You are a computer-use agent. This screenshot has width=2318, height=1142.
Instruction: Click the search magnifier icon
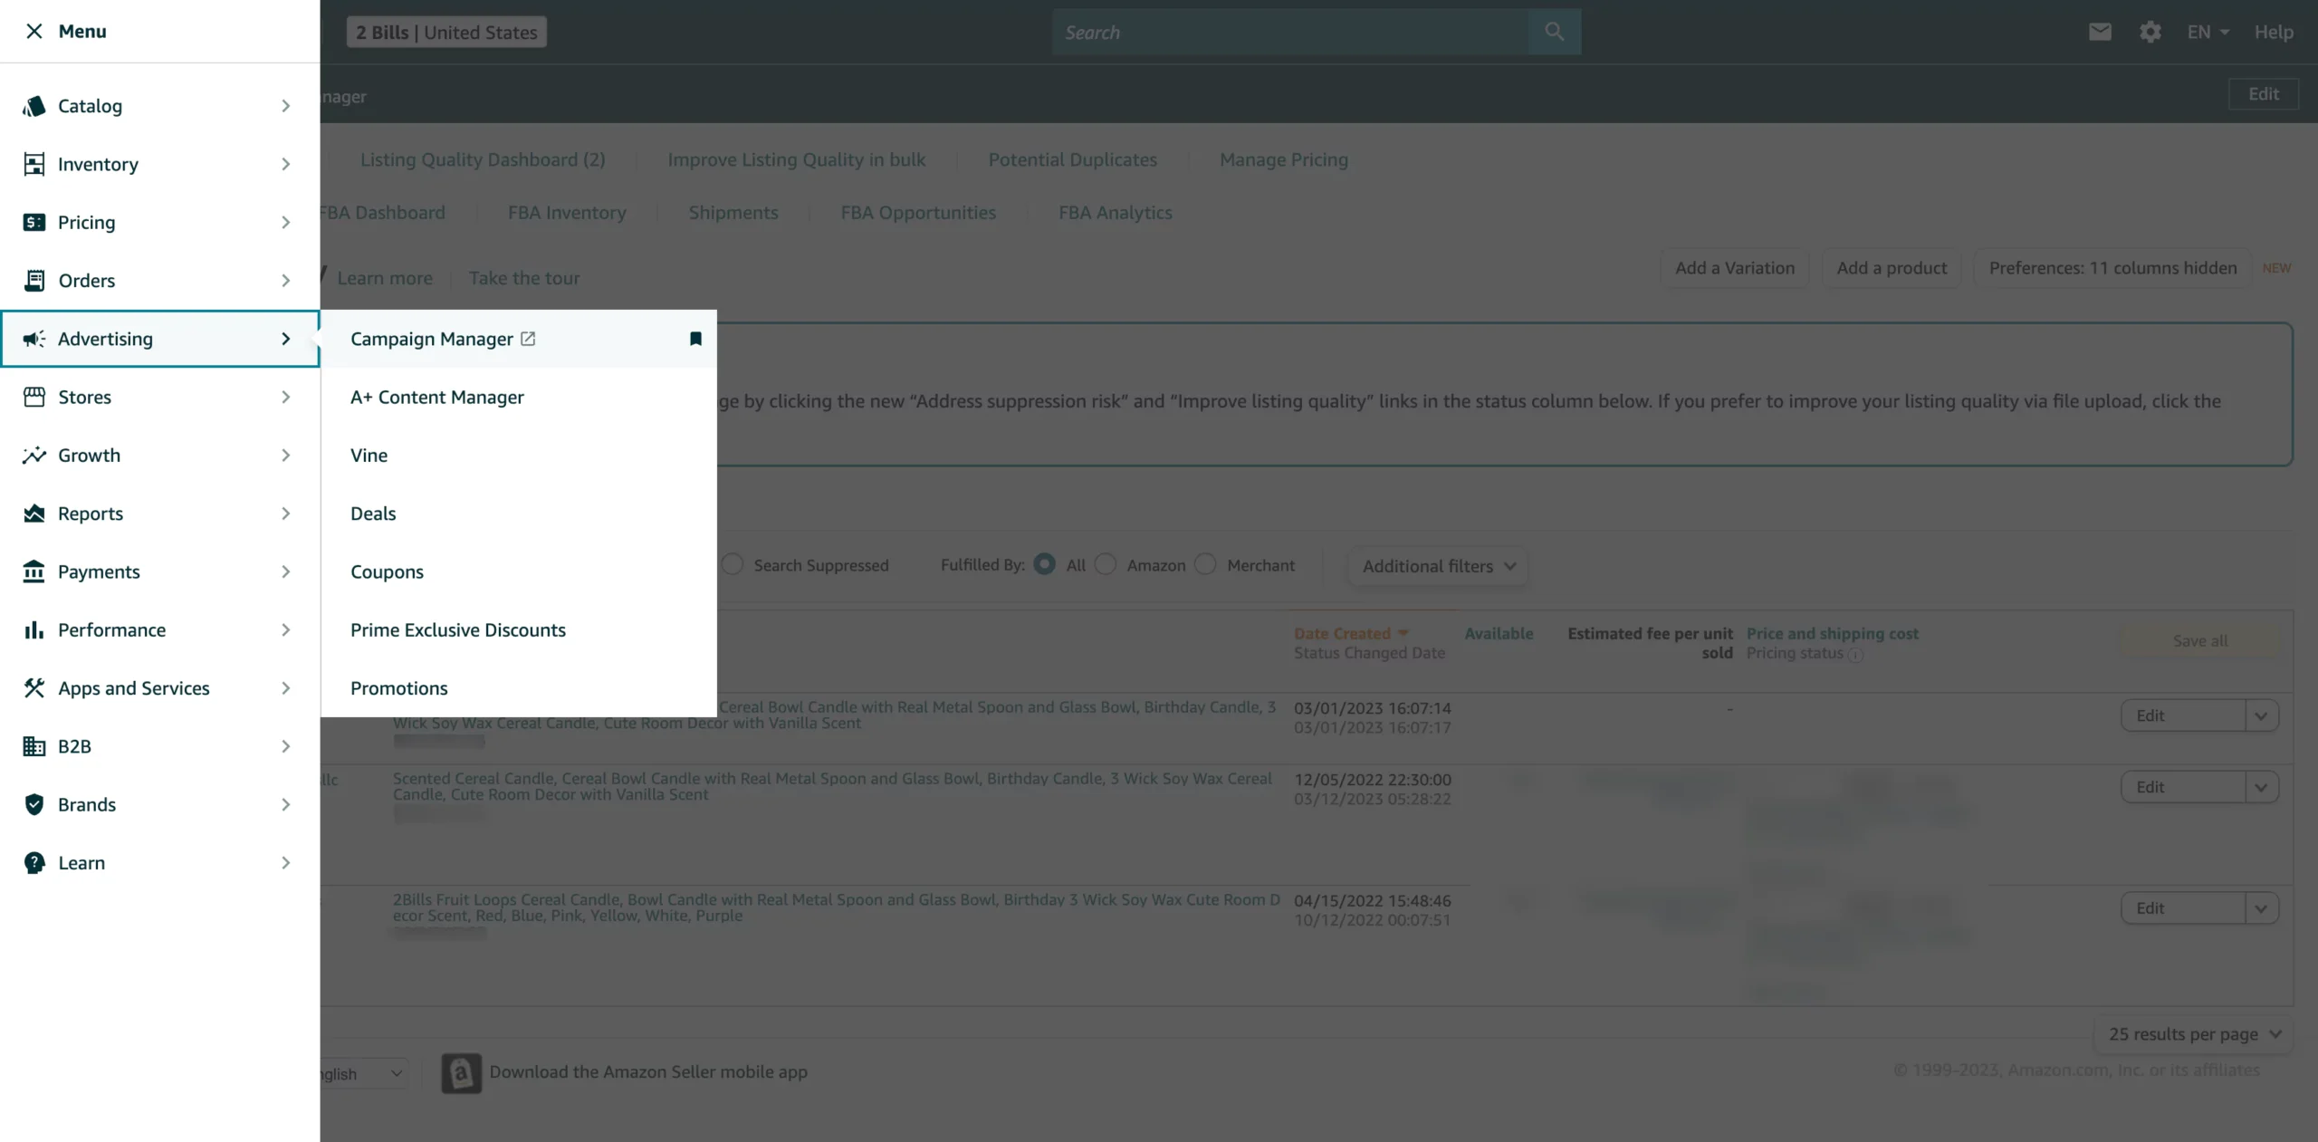(1554, 31)
